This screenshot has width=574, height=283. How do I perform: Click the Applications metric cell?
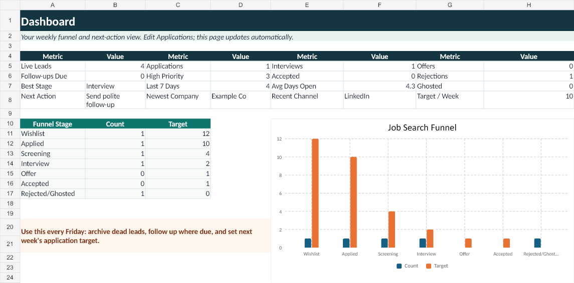[x=178, y=66]
